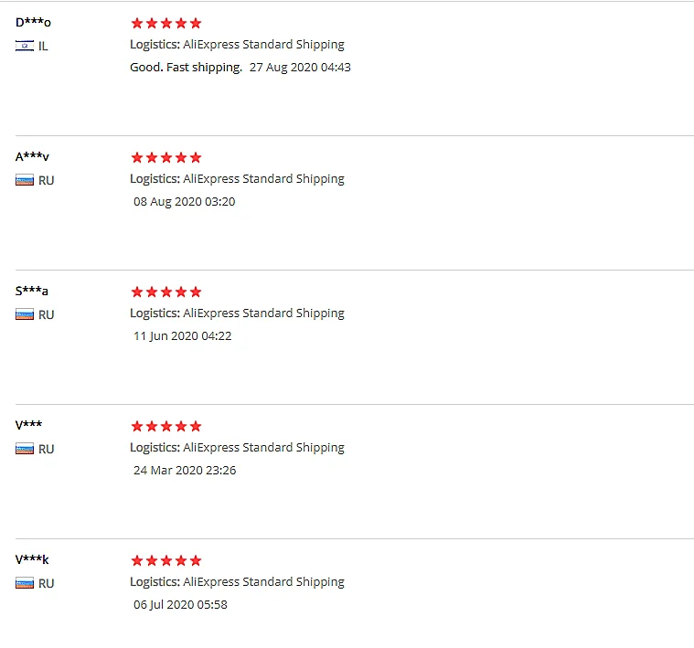Viewport: 694px width, 648px height.
Task: Open reviewer D***o's username
Action: pos(33,23)
